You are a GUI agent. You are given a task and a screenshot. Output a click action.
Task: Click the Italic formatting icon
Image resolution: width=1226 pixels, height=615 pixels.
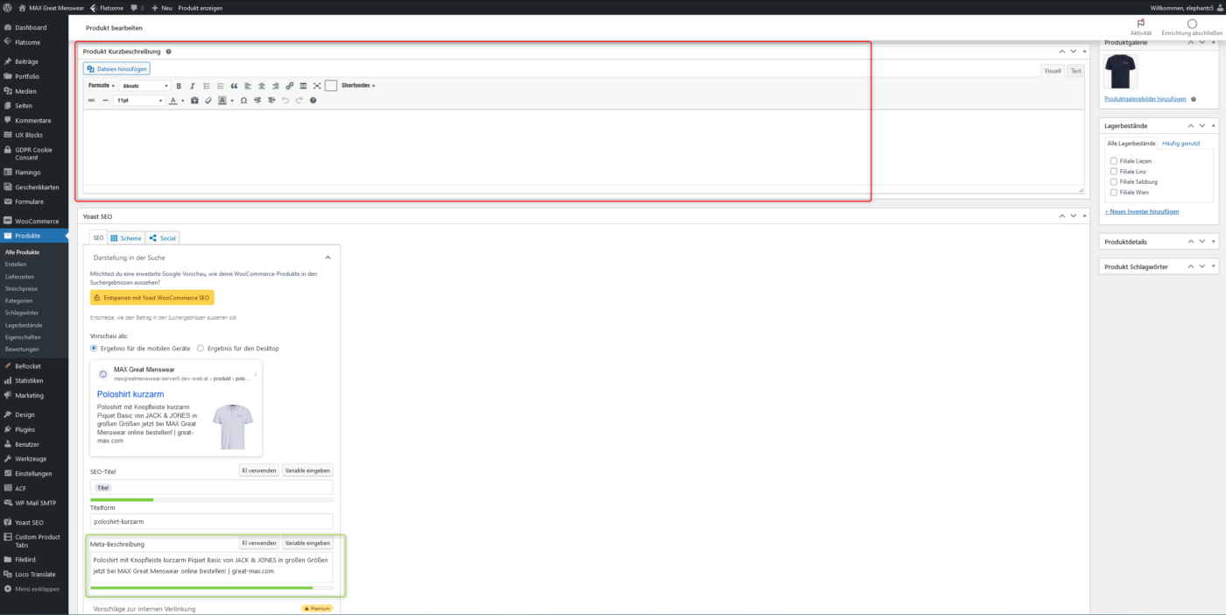click(x=193, y=86)
